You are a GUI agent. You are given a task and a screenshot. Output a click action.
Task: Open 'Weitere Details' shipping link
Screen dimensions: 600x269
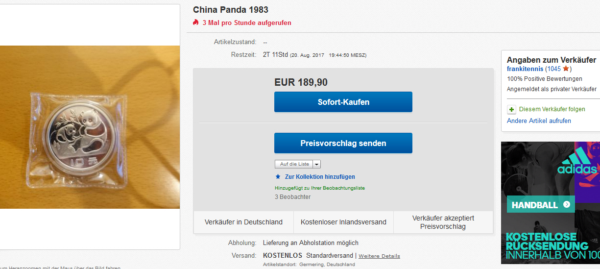[379, 256]
